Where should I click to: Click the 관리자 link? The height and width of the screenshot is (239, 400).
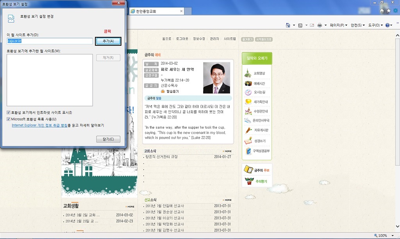point(214,39)
